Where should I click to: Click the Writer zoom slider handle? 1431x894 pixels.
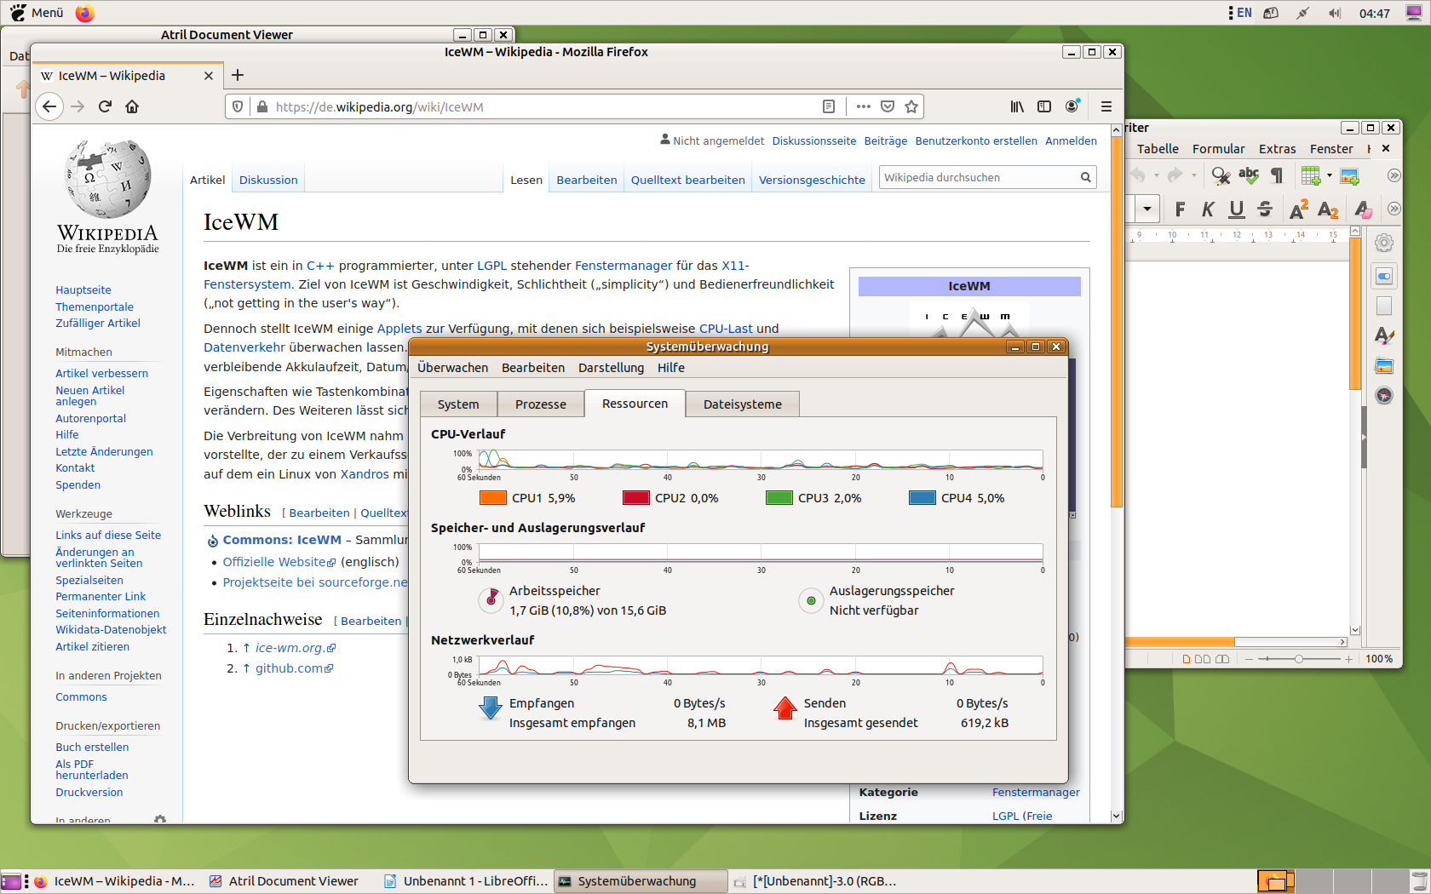click(x=1298, y=659)
